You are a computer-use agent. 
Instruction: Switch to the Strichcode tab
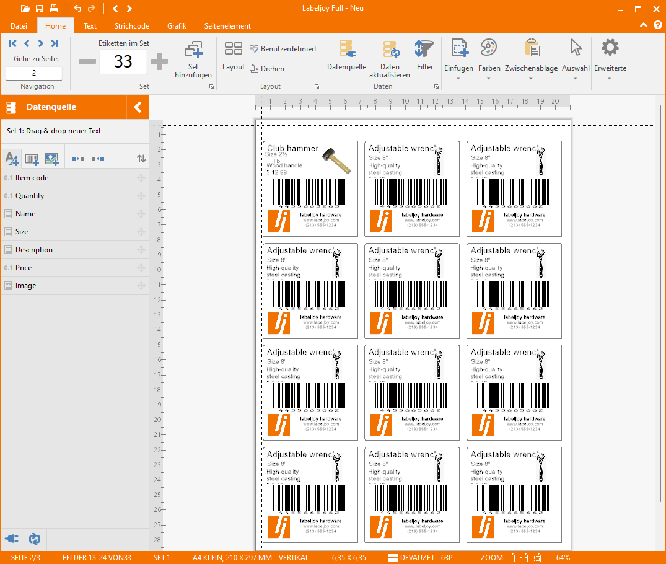[x=132, y=26]
